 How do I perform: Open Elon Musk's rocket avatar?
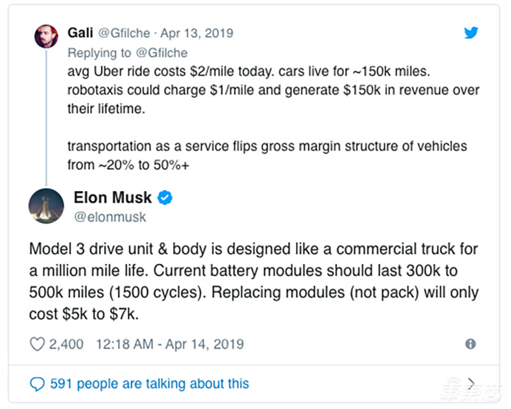46,205
